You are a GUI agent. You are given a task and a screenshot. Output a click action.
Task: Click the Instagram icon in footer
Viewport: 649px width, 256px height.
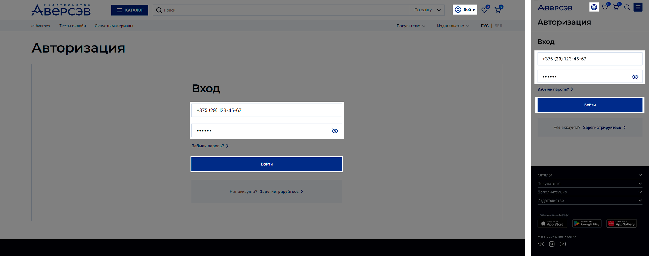coord(552,244)
